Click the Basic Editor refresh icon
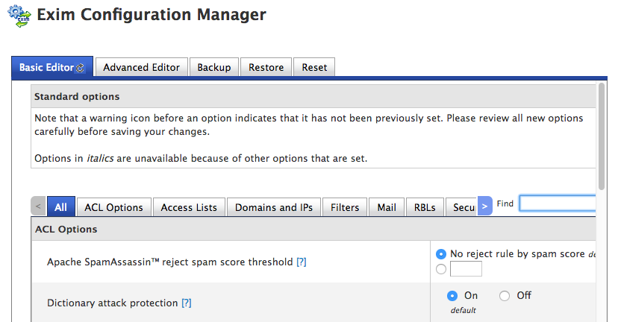 click(x=81, y=68)
